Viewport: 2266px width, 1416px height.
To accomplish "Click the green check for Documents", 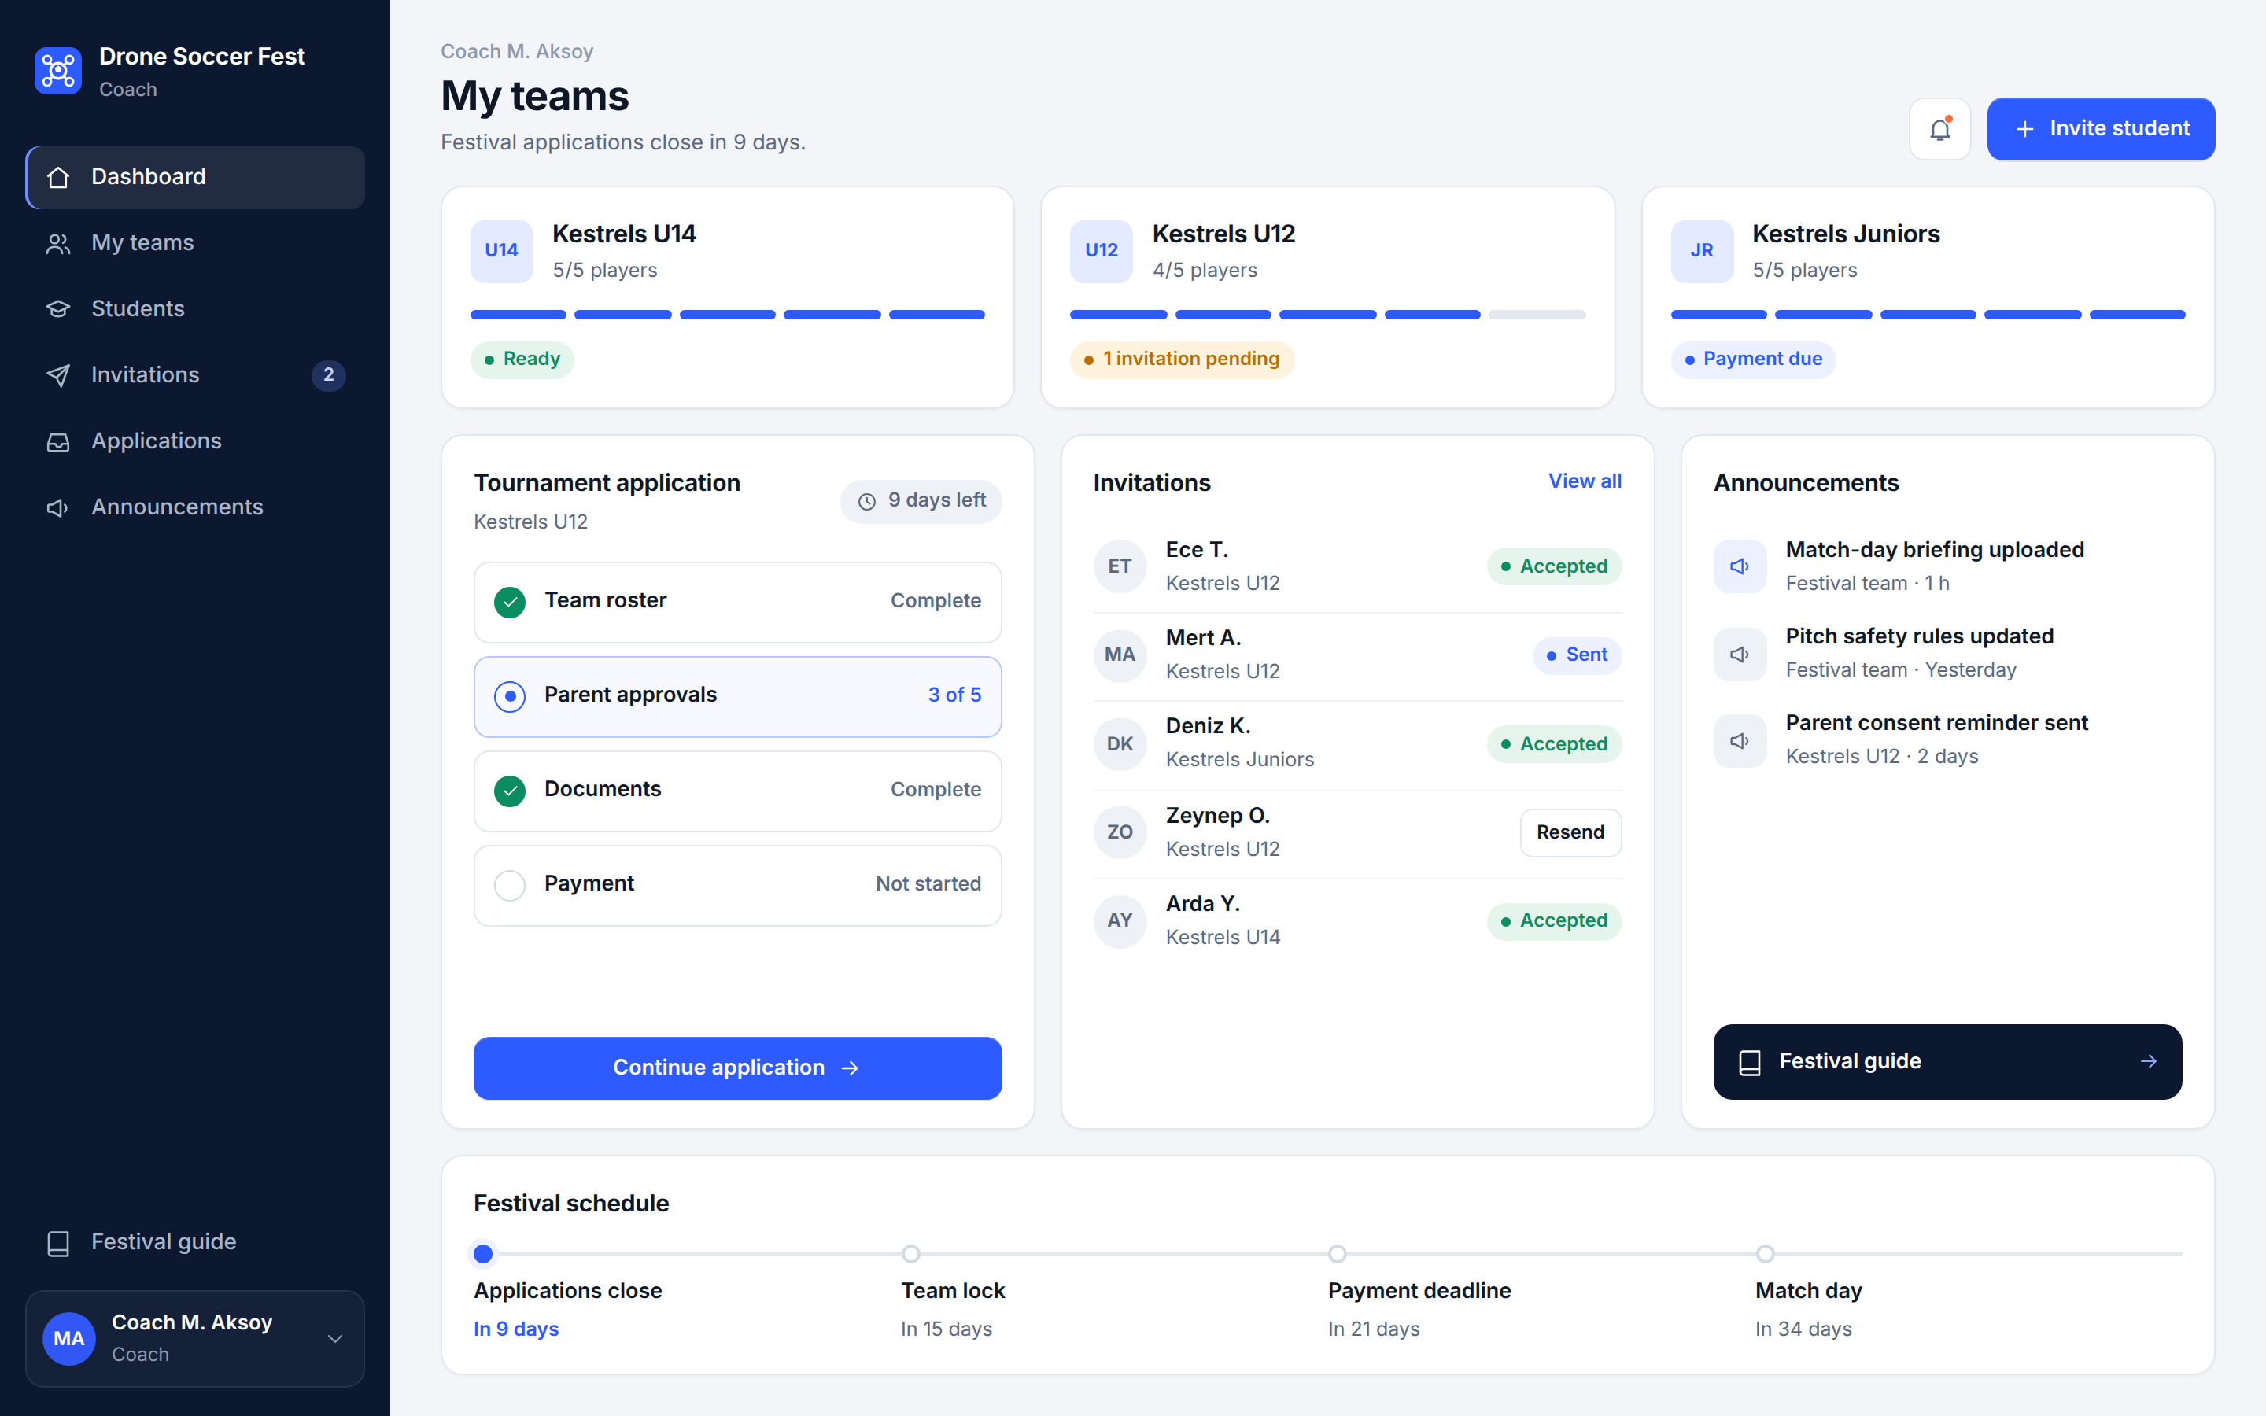I will [x=509, y=791].
